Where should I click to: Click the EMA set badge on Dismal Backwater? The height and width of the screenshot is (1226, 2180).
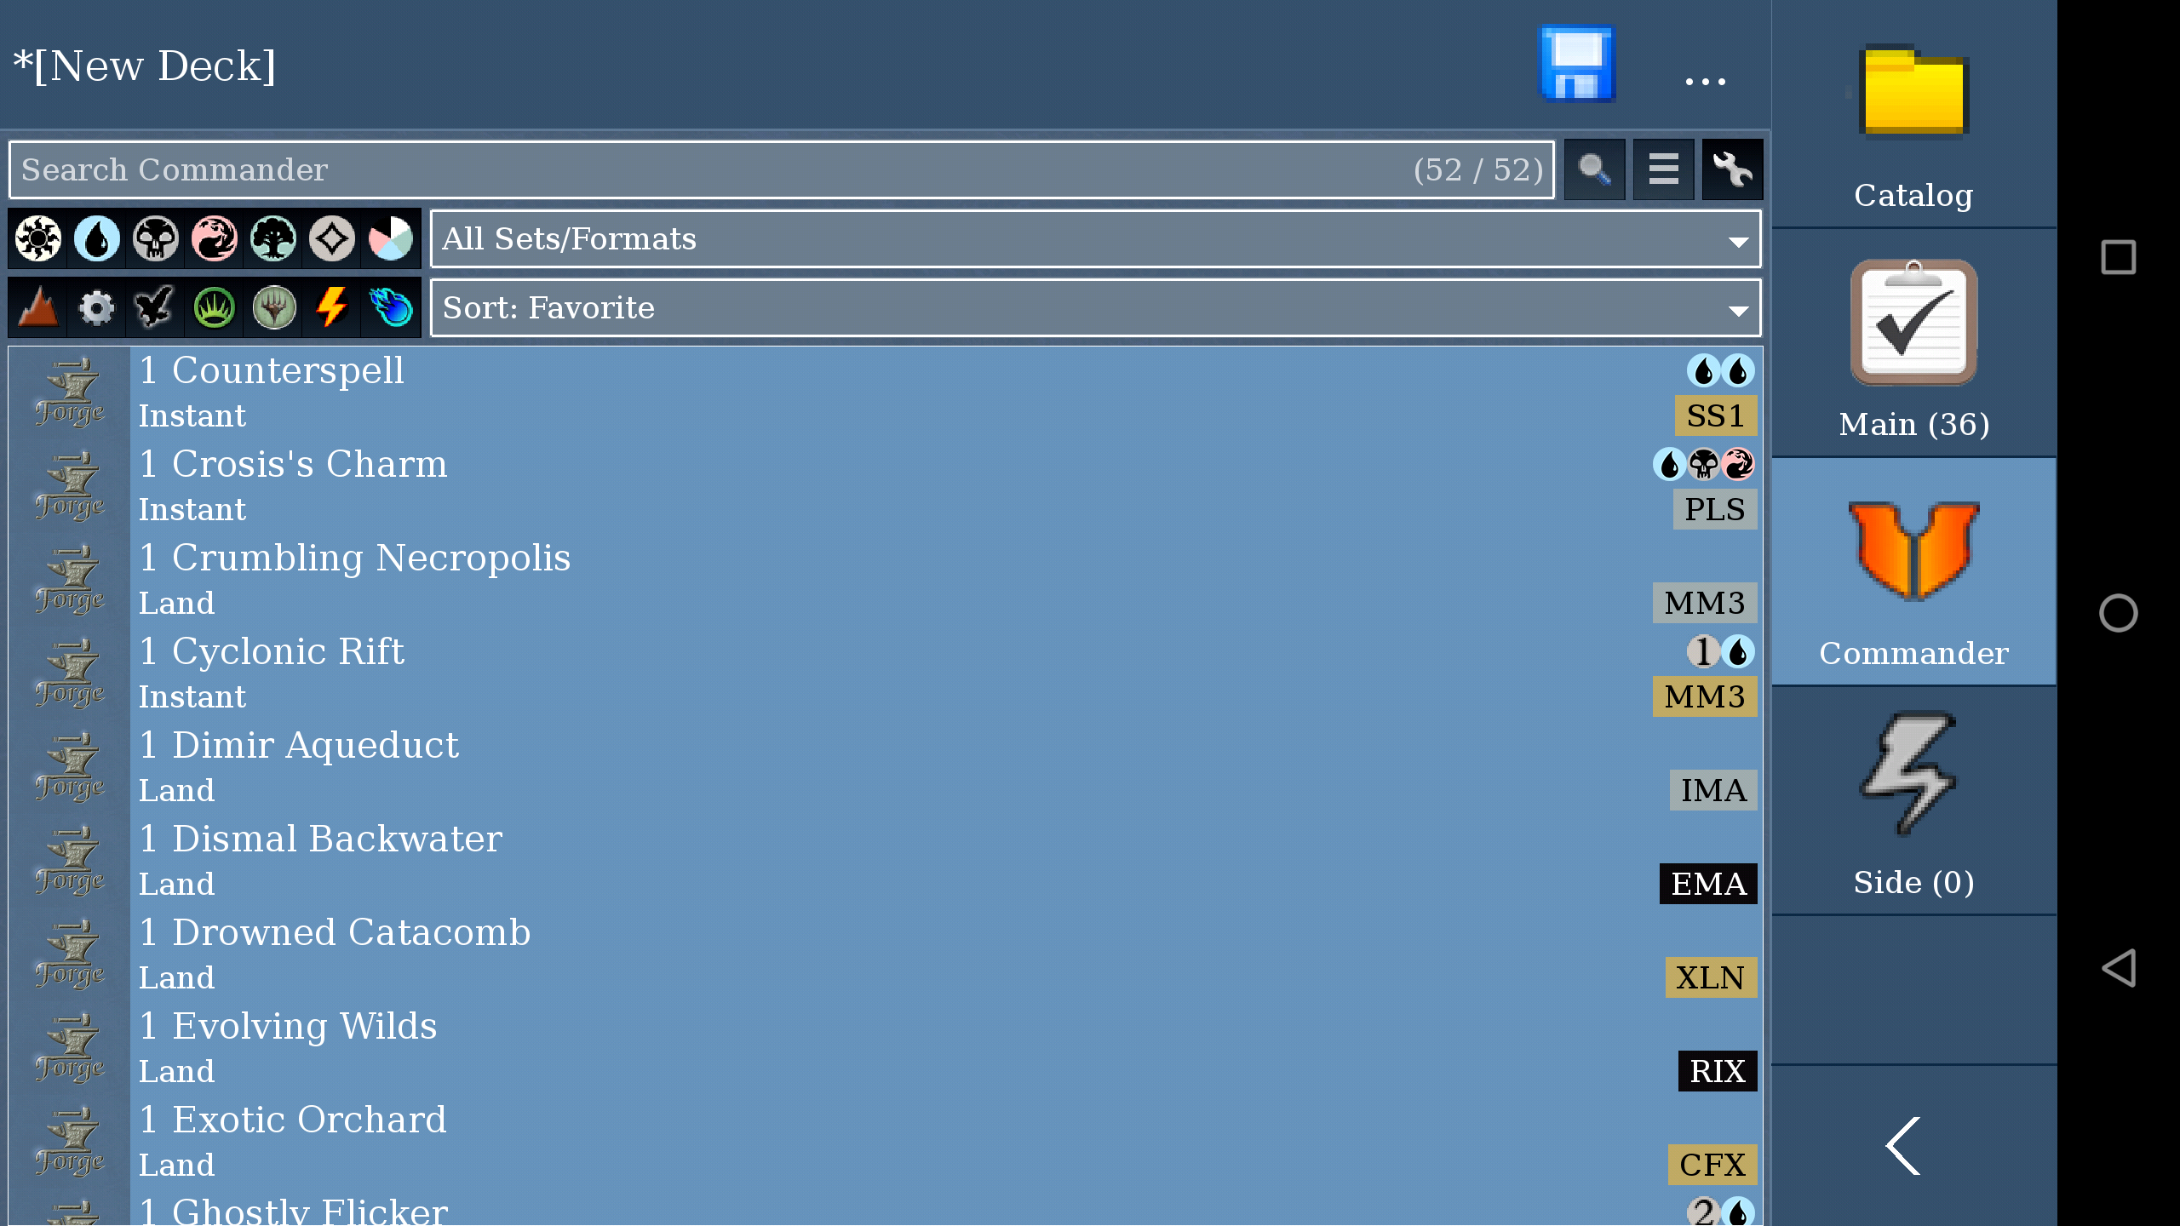(x=1707, y=884)
